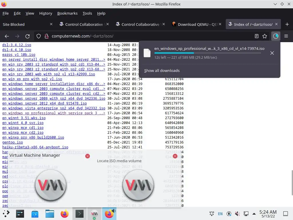Open the file manager from taskbar

[x=50, y=214]
